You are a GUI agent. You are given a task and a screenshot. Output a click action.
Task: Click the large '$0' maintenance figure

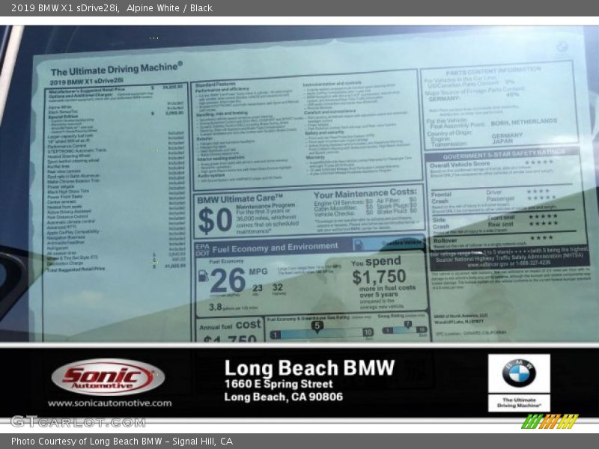215,220
